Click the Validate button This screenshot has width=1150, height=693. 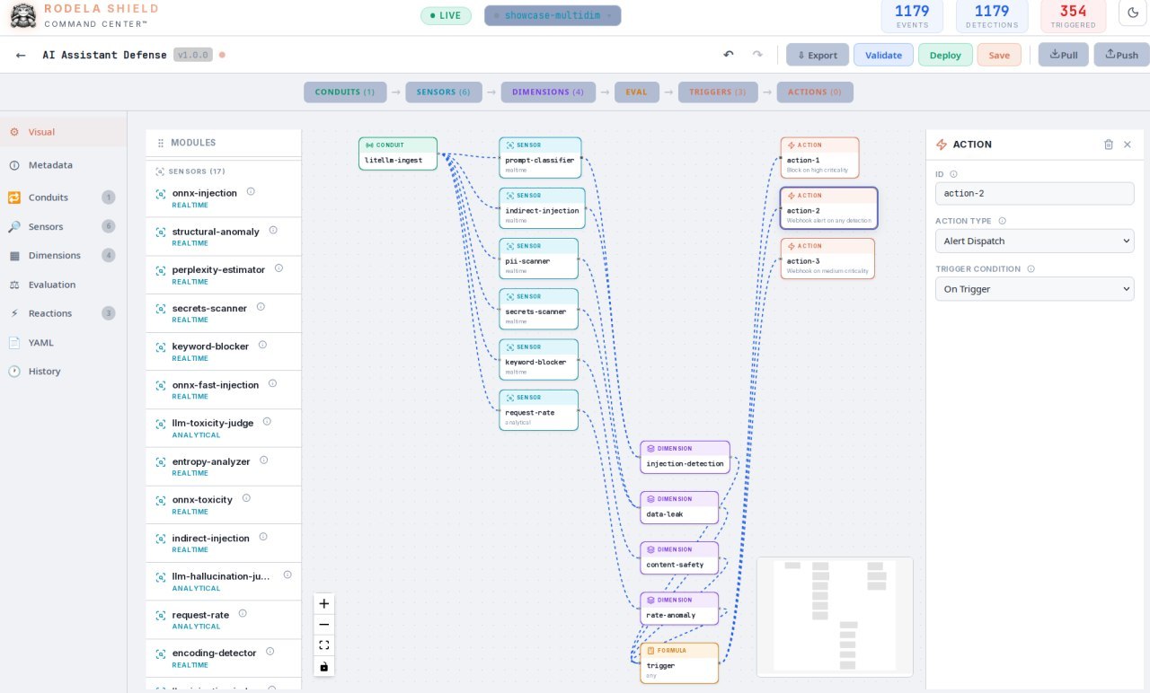click(883, 54)
